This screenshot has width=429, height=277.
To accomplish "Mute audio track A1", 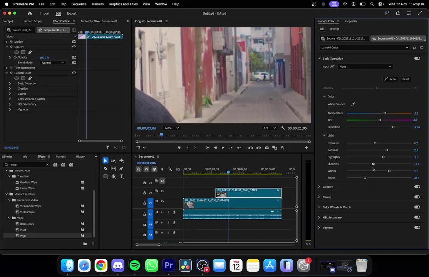I will (x=162, y=212).
